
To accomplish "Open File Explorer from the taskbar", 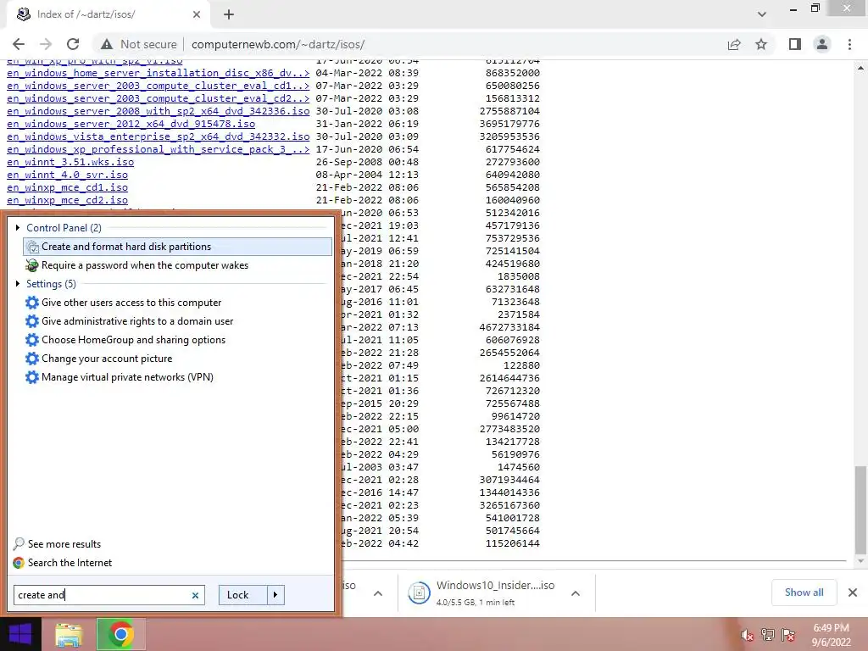I will [69, 634].
